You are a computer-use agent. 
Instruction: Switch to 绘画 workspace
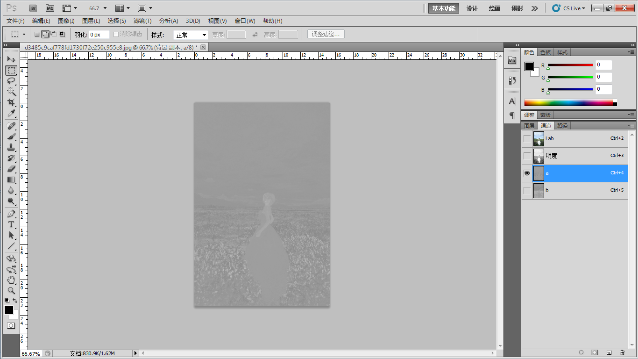pos(495,8)
